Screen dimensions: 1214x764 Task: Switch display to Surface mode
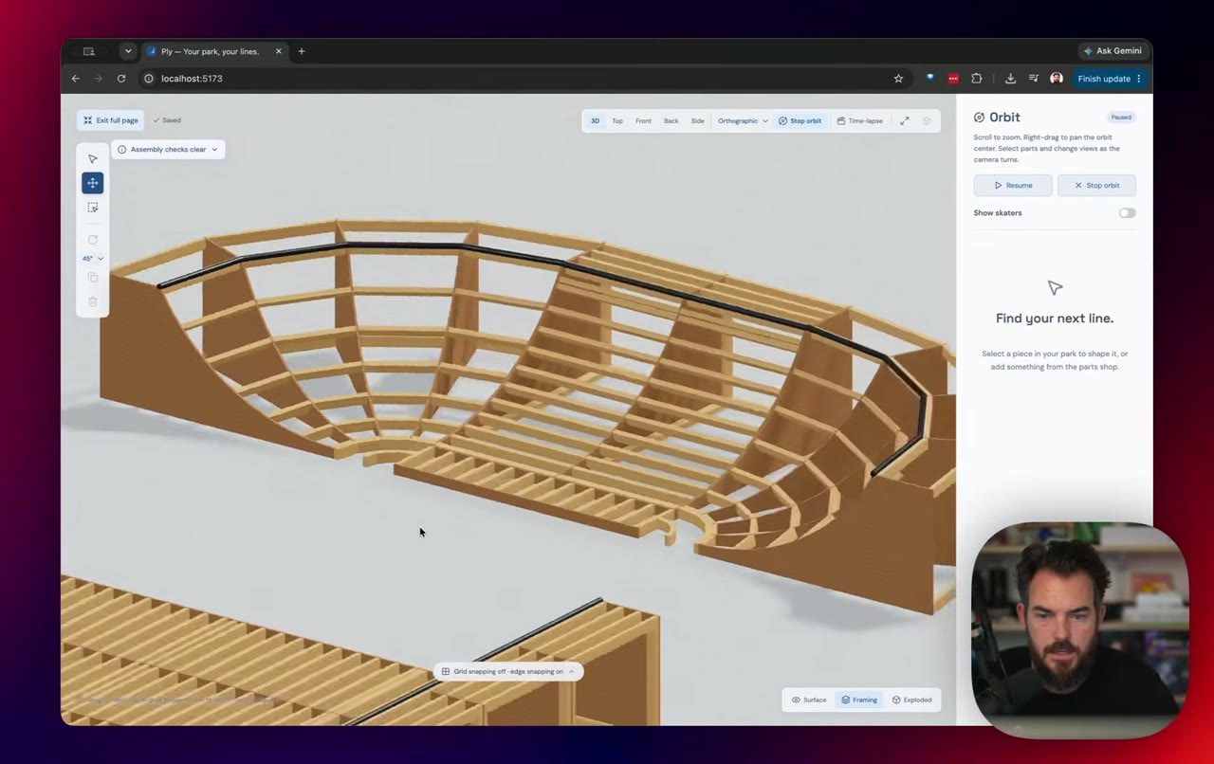coord(809,700)
